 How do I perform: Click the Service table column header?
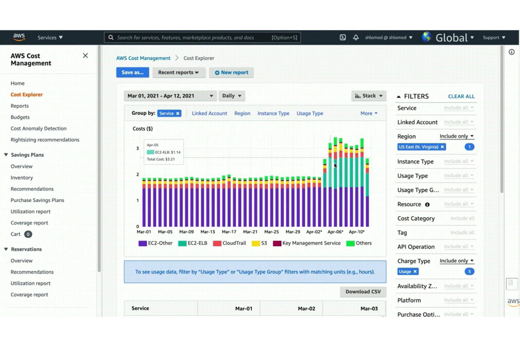pos(161,308)
